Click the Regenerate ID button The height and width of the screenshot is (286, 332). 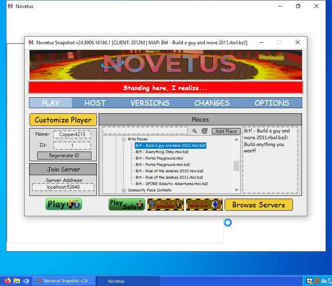click(x=64, y=156)
